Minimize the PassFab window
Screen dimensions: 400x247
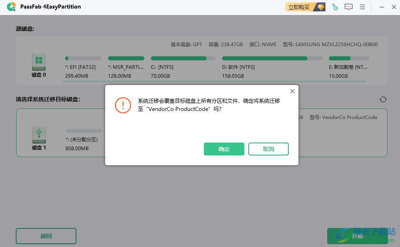[x=382, y=7]
